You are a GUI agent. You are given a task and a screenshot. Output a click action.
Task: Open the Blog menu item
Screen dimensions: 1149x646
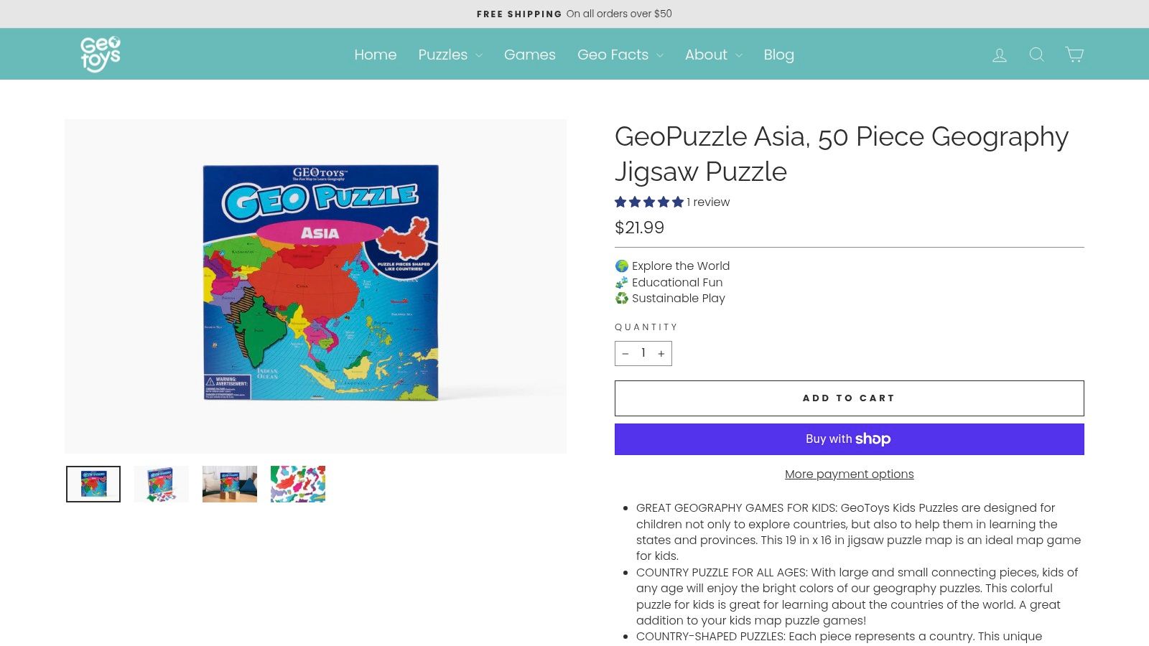tap(778, 55)
